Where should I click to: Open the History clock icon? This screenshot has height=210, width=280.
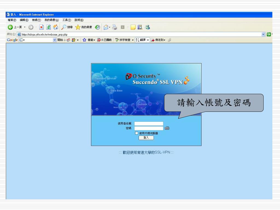(x=98, y=27)
